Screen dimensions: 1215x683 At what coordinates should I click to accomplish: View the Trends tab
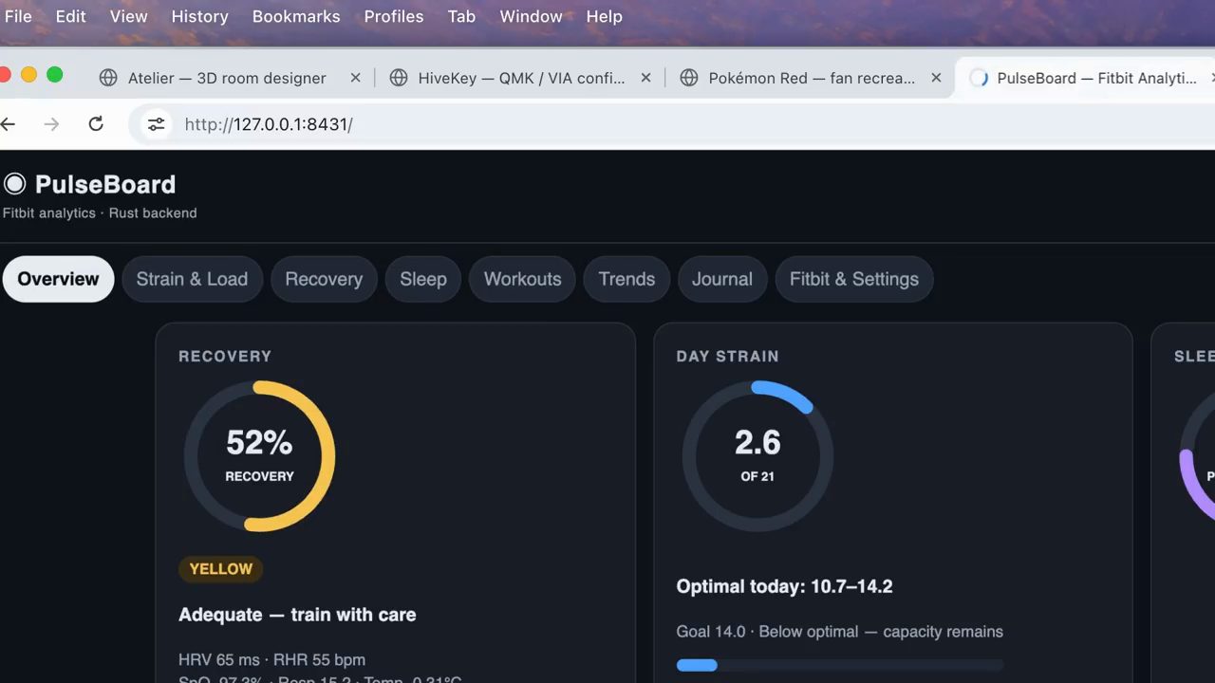click(626, 279)
